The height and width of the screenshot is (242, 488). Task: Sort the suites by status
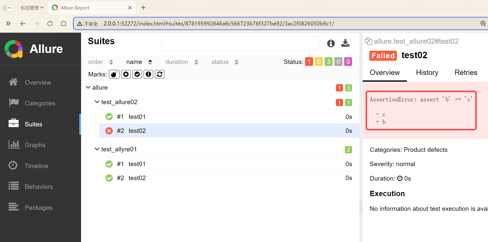pyautogui.click(x=225, y=62)
